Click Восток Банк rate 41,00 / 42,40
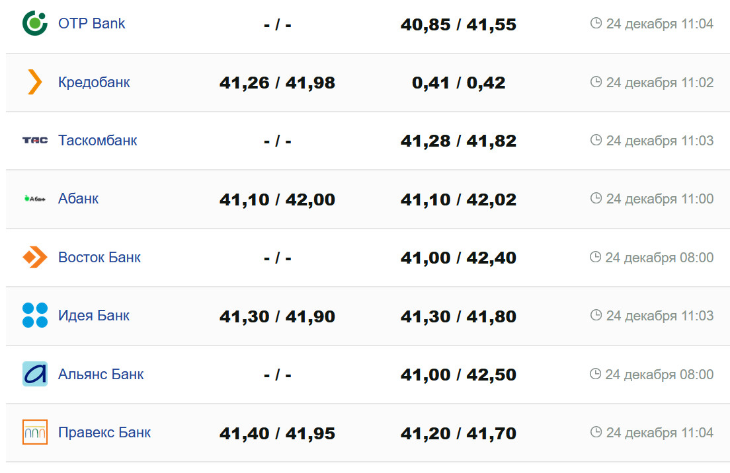This screenshot has height=473, width=730. point(458,258)
